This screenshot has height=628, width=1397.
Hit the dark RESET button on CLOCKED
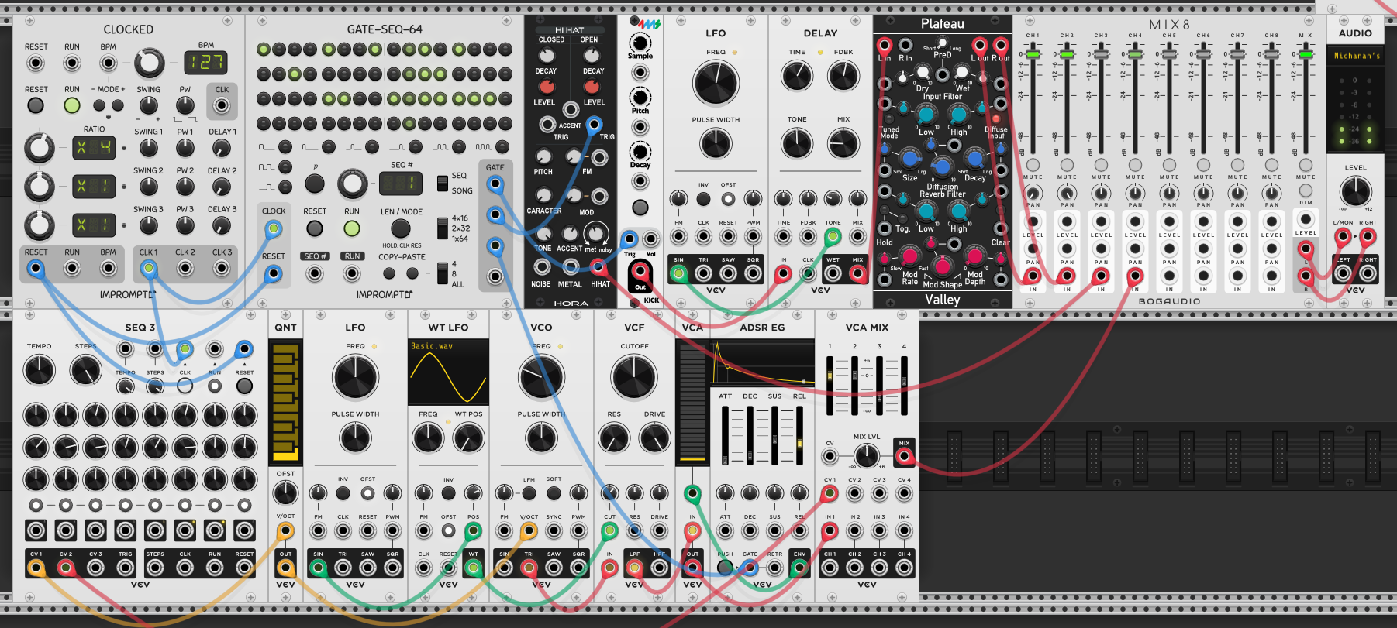pos(36,105)
